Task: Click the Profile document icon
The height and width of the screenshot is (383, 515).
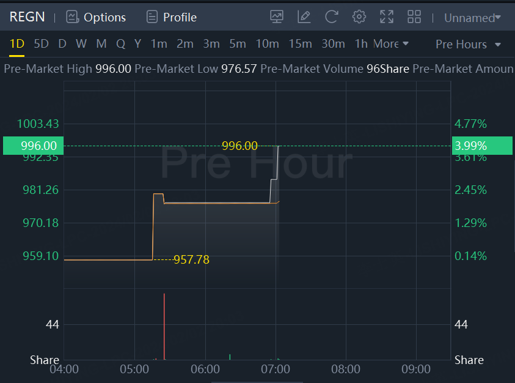Action: [152, 17]
